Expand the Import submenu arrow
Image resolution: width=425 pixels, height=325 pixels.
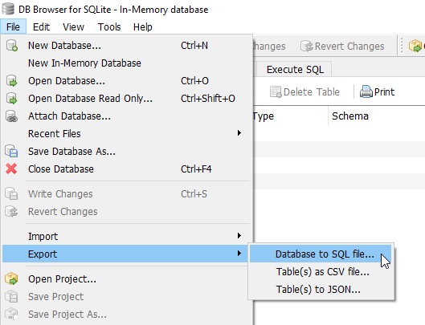tap(239, 236)
